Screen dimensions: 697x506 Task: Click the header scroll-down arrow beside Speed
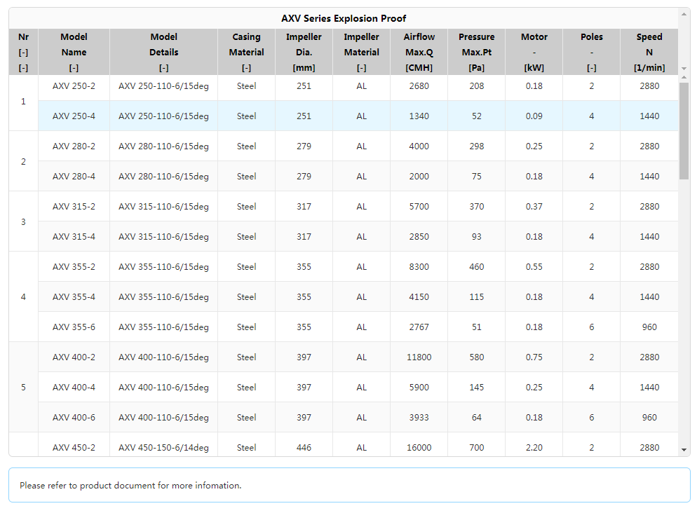tap(684, 69)
